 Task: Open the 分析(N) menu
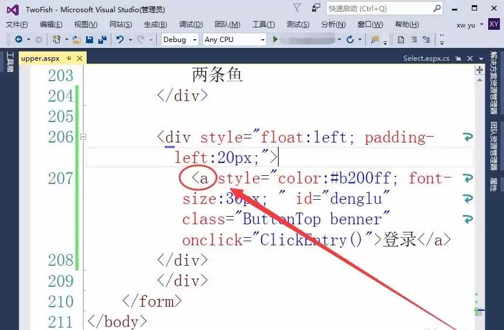pos(333,25)
